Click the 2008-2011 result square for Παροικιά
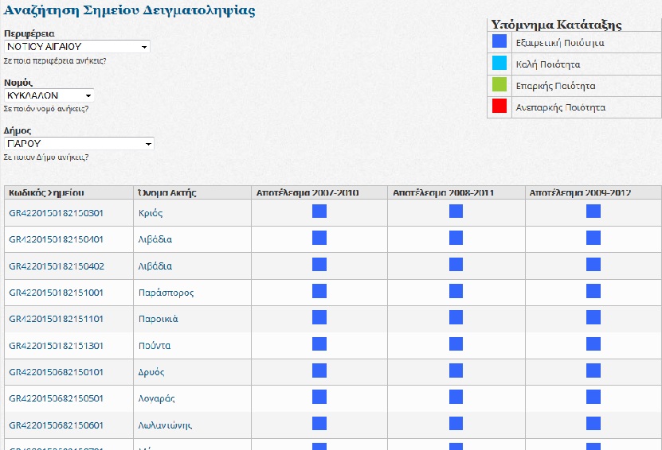The width and height of the screenshot is (662, 450). tap(456, 318)
